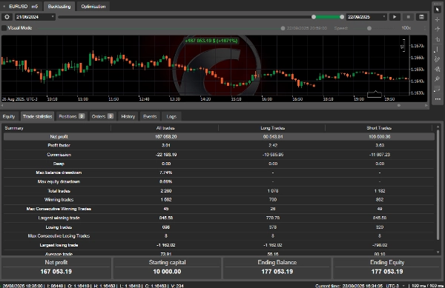
Task: Click the chart horizontal scrollbar thumb
Action: pos(399,105)
